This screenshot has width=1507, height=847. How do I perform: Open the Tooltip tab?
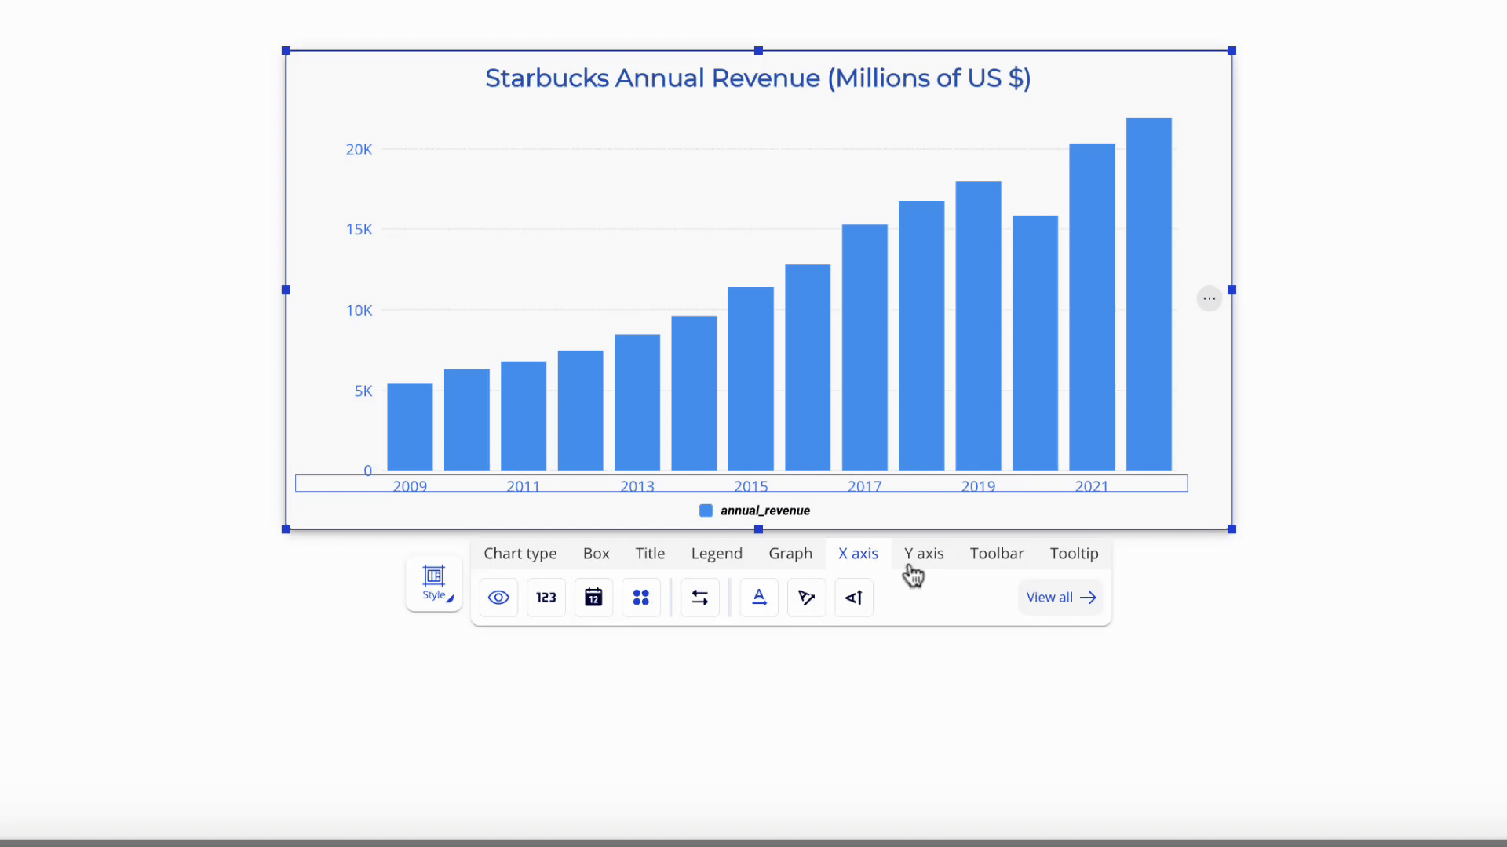pyautogui.click(x=1074, y=554)
